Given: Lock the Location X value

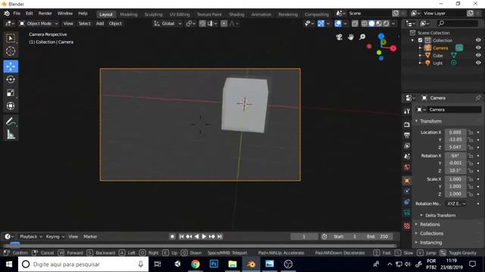Looking at the screenshot, I should coord(471,132).
